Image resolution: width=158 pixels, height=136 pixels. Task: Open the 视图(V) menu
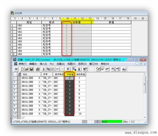(71, 64)
